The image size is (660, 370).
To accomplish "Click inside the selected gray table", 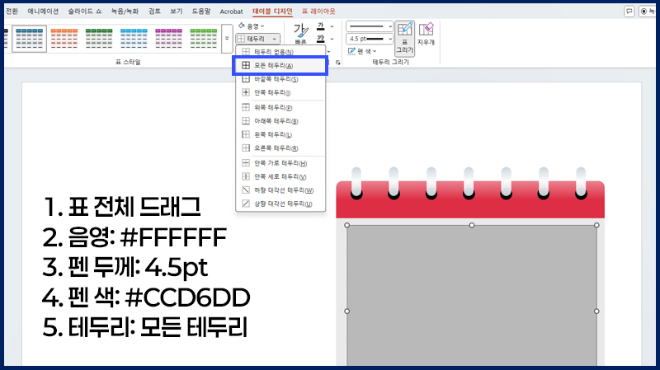I will coord(472,294).
